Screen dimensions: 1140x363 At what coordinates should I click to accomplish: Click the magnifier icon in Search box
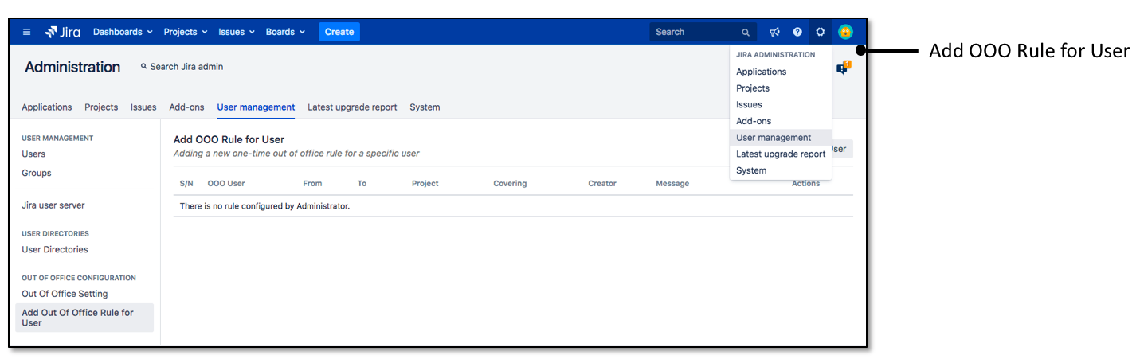[746, 33]
